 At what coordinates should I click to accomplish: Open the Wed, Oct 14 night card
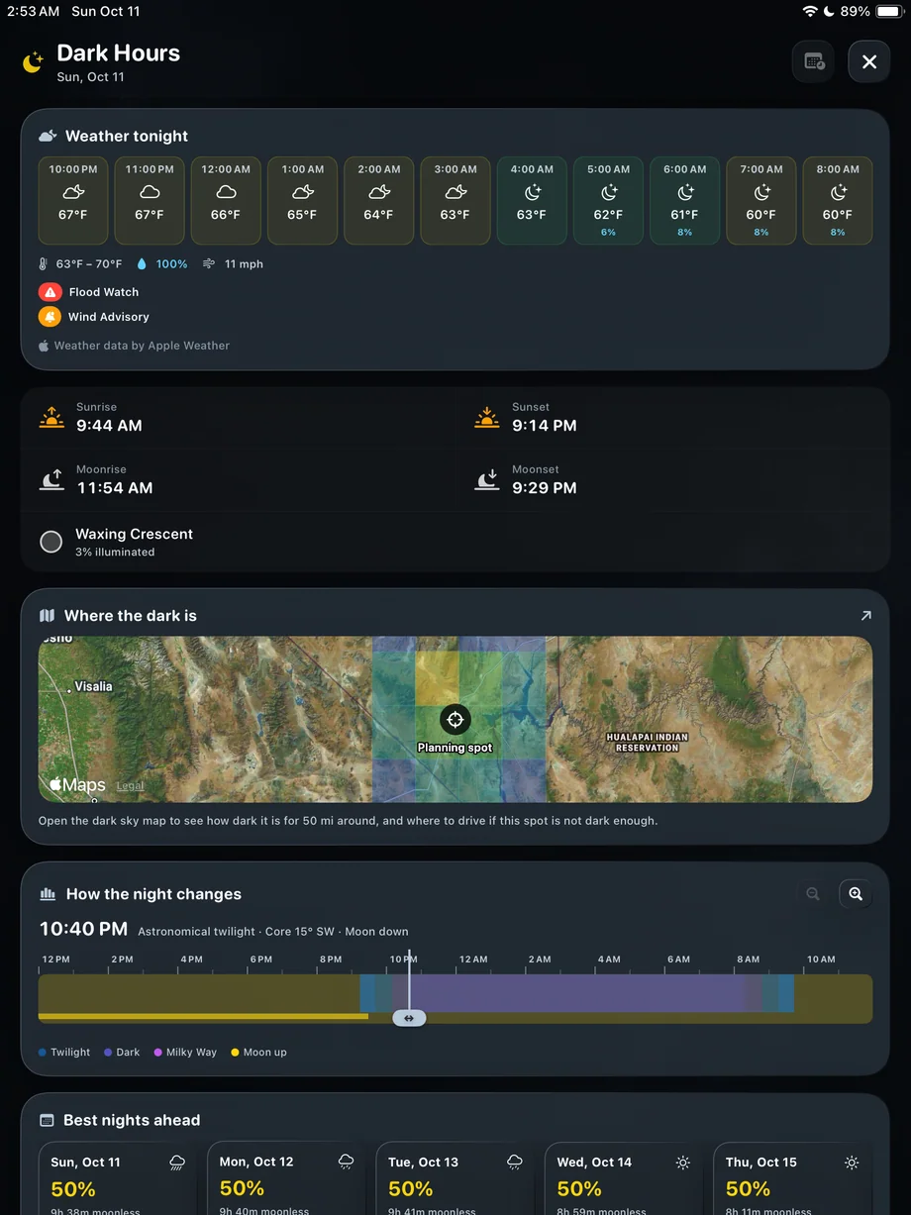624,1178
